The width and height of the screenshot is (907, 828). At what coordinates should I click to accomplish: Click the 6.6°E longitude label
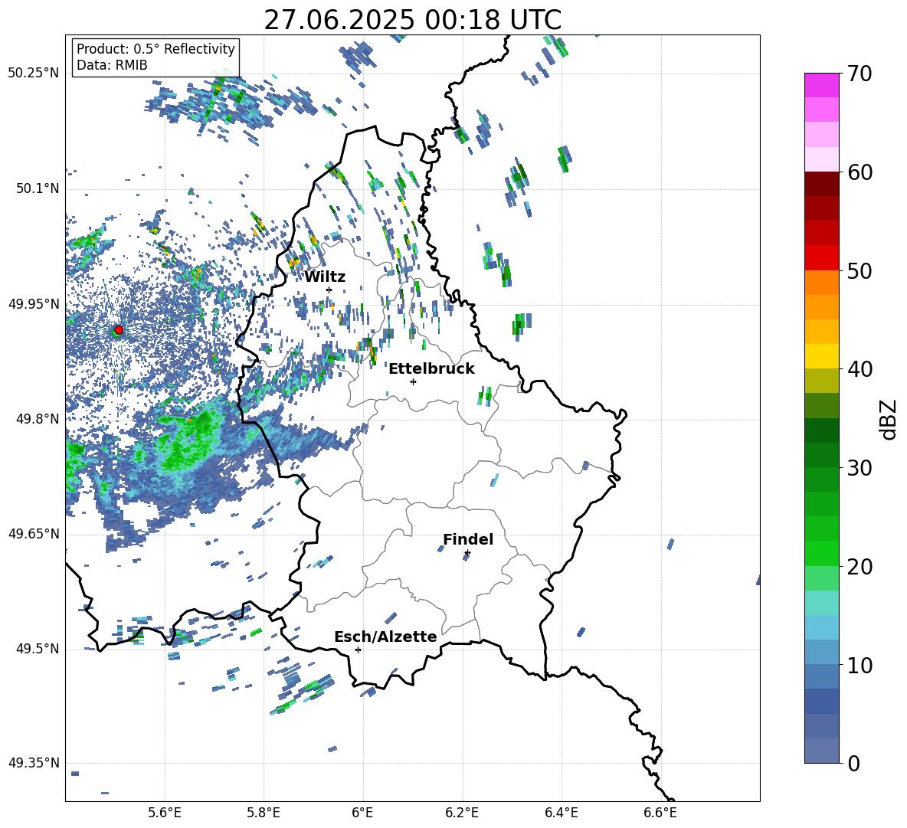660,813
